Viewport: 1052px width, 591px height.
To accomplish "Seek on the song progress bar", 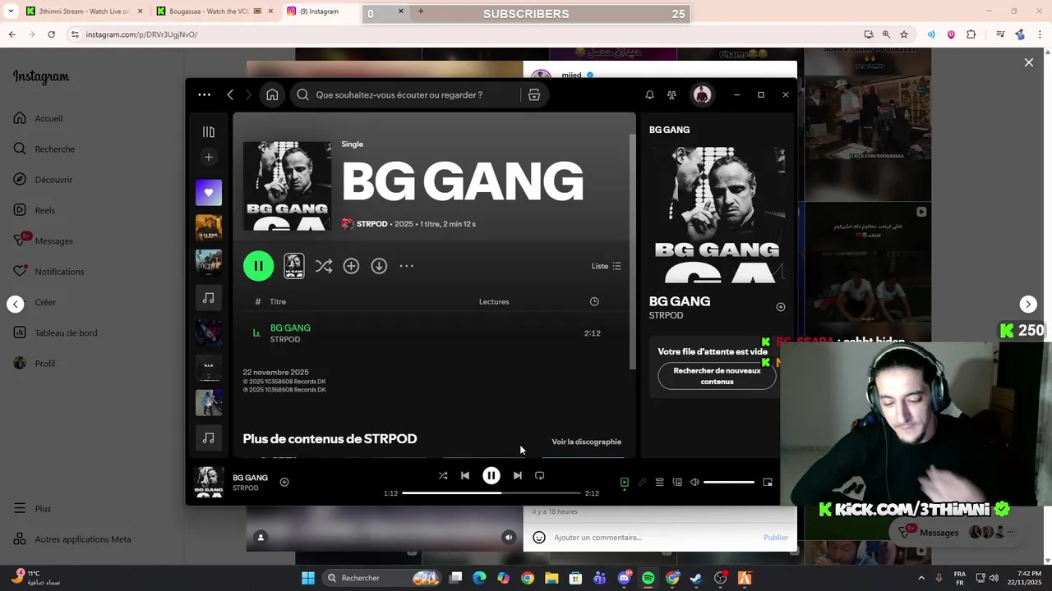I will (491, 493).
